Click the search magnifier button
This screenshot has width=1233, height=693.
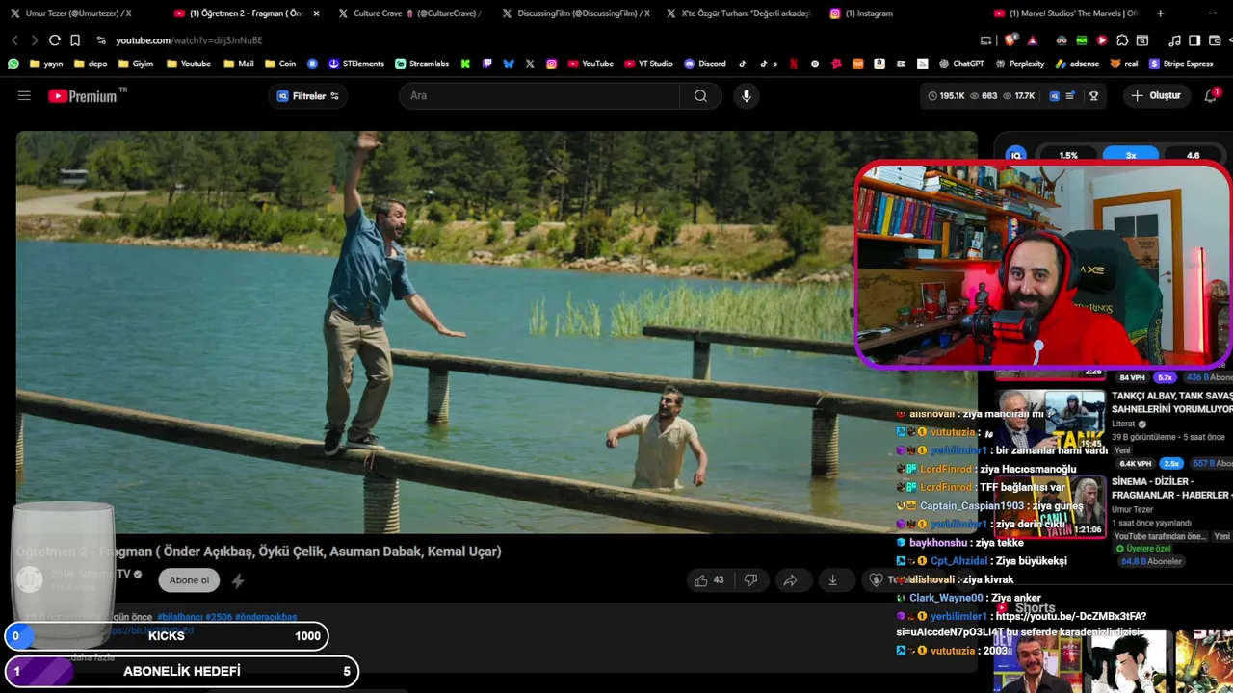pos(700,96)
